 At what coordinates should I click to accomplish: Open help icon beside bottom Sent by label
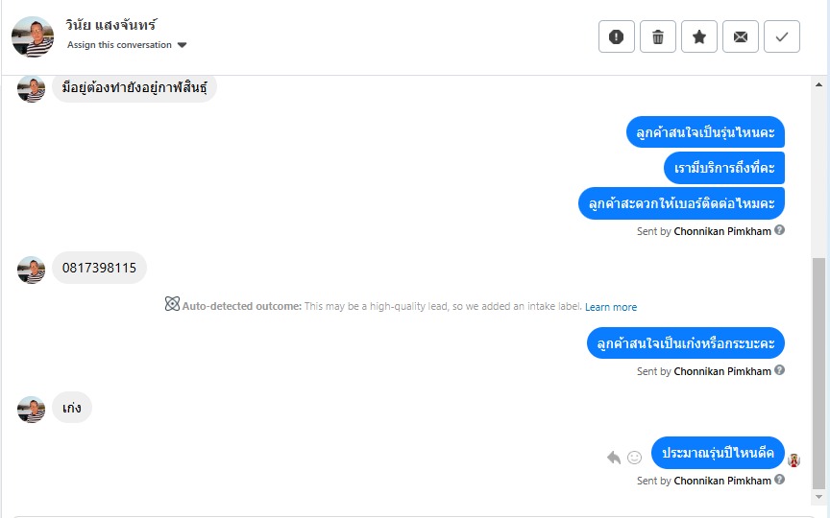coord(779,480)
